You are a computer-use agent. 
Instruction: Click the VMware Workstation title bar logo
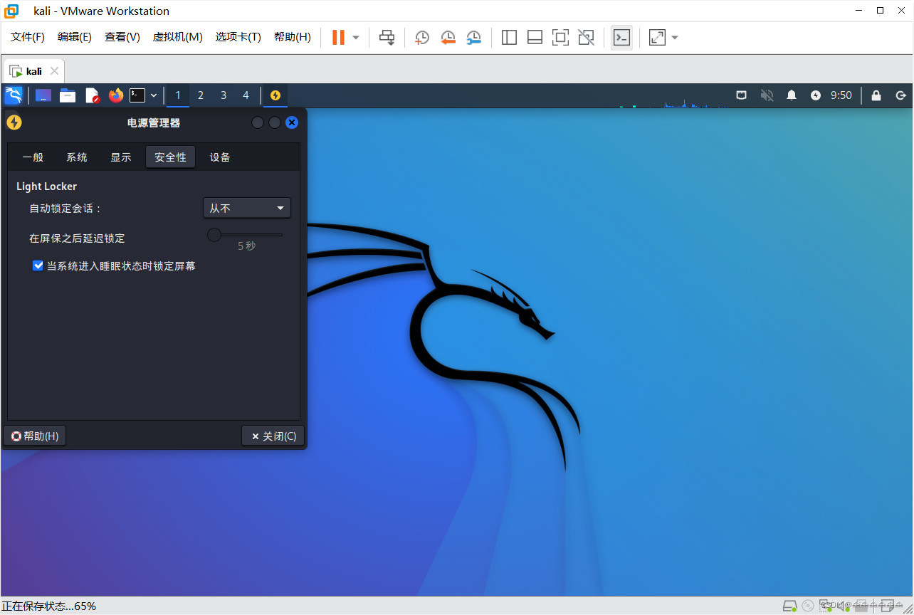(x=11, y=11)
